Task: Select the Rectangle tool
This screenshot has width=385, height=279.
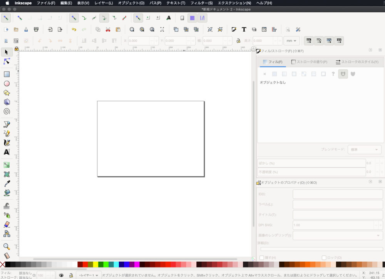Action: coord(7,74)
